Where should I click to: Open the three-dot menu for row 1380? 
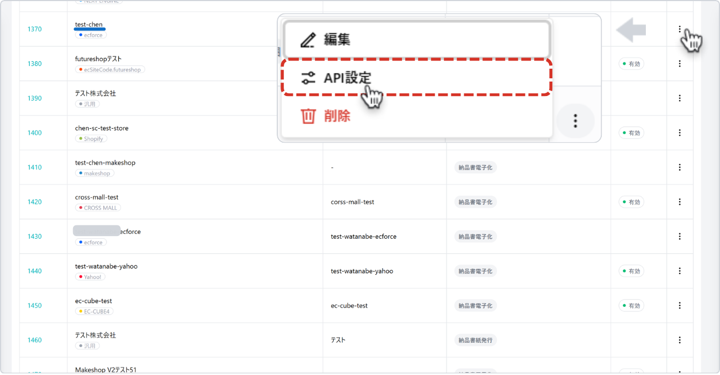click(680, 64)
